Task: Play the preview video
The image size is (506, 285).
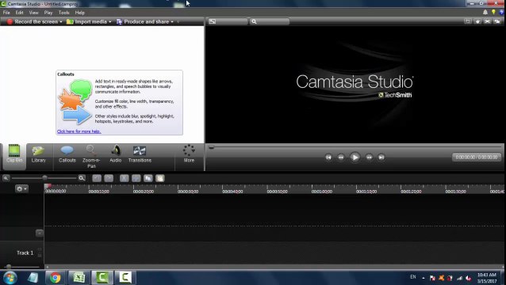Action: click(x=355, y=158)
